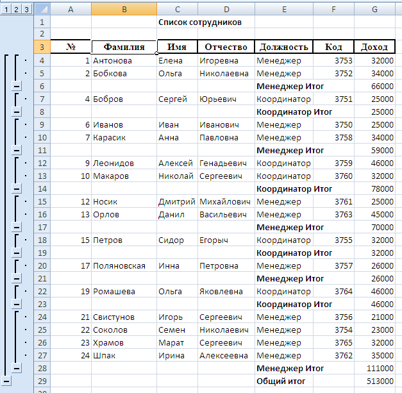Collapse group ending at row 23
Viewport: 402px width, 393px height.
[x=17, y=305]
